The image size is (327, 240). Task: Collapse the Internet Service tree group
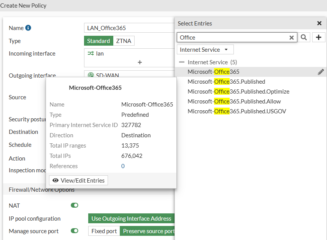tap(182, 62)
